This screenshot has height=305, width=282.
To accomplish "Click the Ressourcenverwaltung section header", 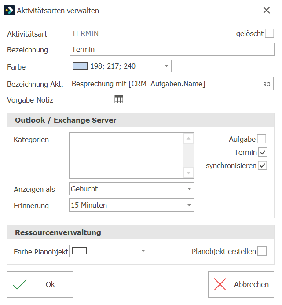I will (141, 232).
